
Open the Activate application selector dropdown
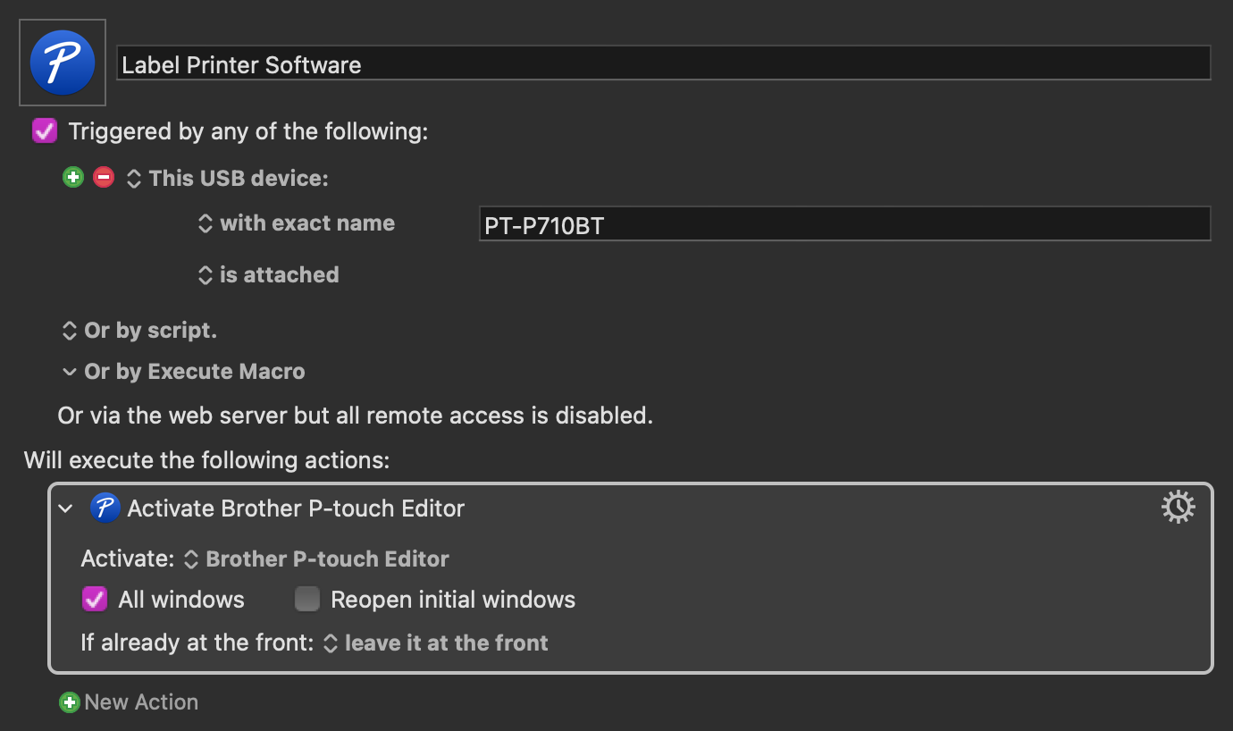(x=190, y=559)
